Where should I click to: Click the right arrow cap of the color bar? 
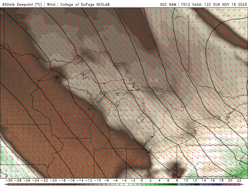pyautogui.click(x=241, y=184)
